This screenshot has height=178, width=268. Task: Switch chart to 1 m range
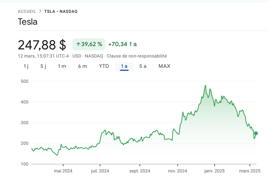coord(62,66)
